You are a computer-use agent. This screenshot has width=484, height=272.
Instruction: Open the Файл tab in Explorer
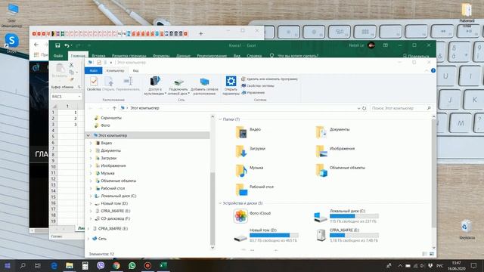tap(93, 70)
